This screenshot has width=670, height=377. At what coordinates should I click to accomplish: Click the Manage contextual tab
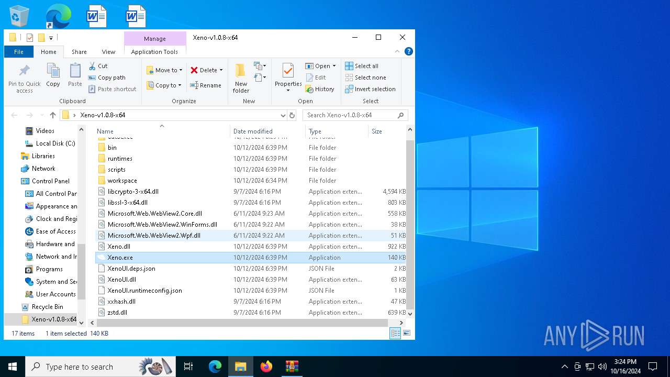[x=155, y=39]
